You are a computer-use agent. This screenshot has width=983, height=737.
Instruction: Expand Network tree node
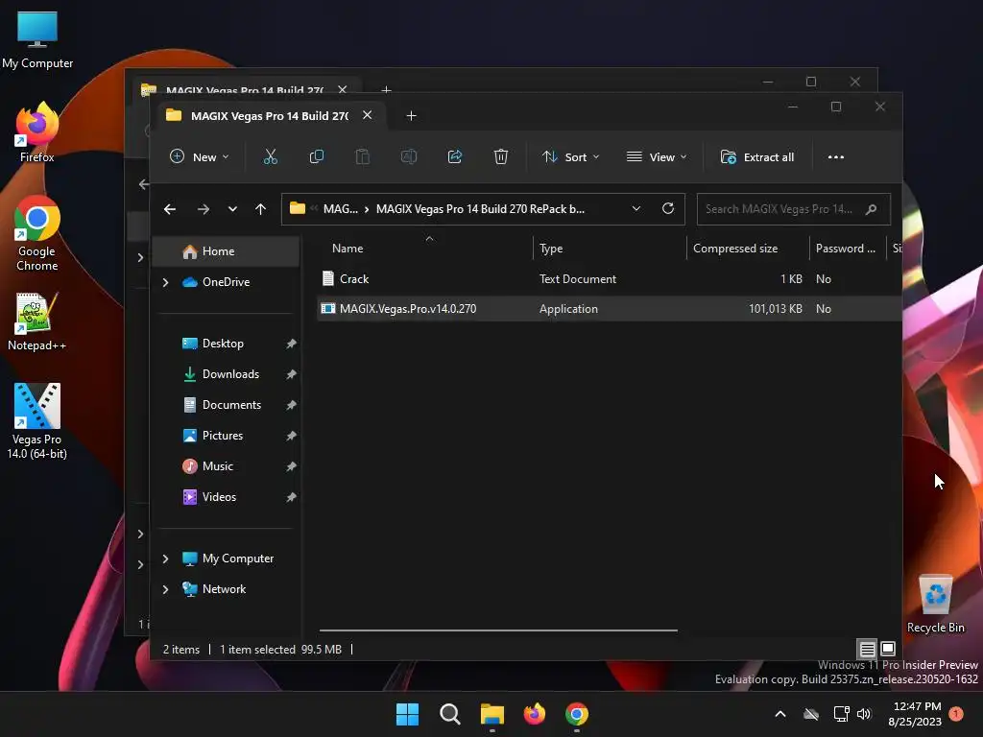tap(165, 589)
